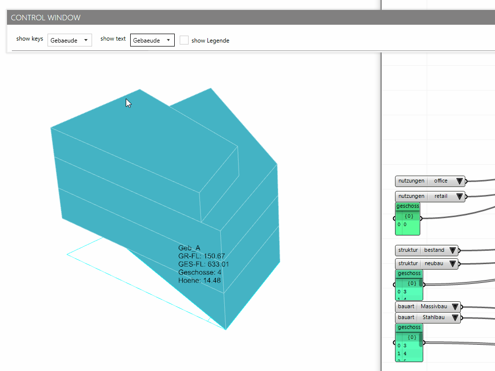Expand the struktur bestand value list arrow
The width and height of the screenshot is (495, 371).
click(x=452, y=250)
